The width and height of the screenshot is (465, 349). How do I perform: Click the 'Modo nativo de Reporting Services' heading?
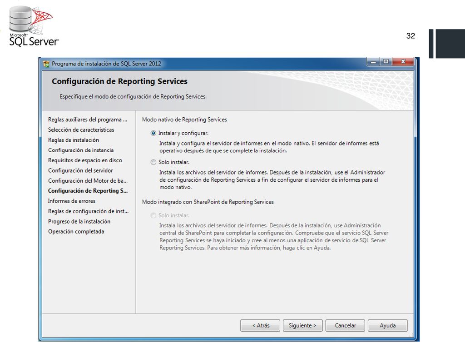point(184,120)
